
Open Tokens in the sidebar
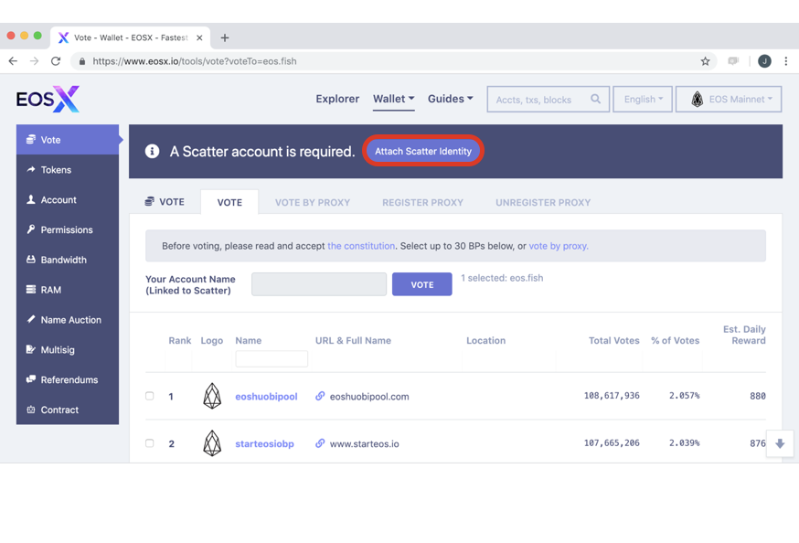(x=68, y=170)
